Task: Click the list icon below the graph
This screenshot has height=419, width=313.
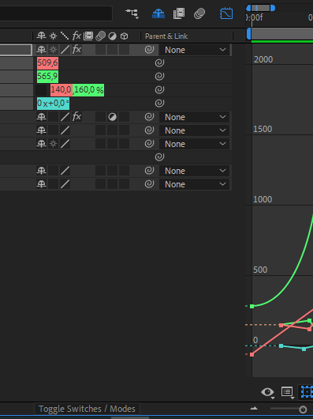Action: (287, 392)
